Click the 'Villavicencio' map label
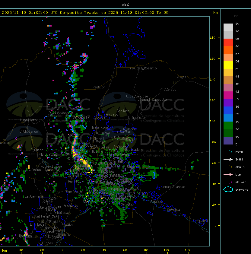Image resolution: width=251 pixels, height=254 pixels. pyautogui.click(x=61, y=112)
